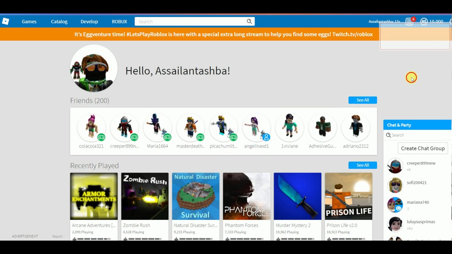Click the Robux currency icon
The image size is (452, 254).
[424, 22]
